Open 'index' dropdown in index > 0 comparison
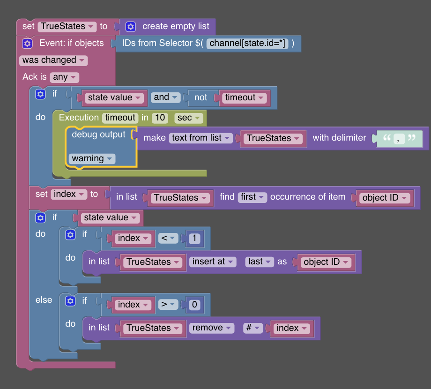431x389 pixels. [133, 305]
